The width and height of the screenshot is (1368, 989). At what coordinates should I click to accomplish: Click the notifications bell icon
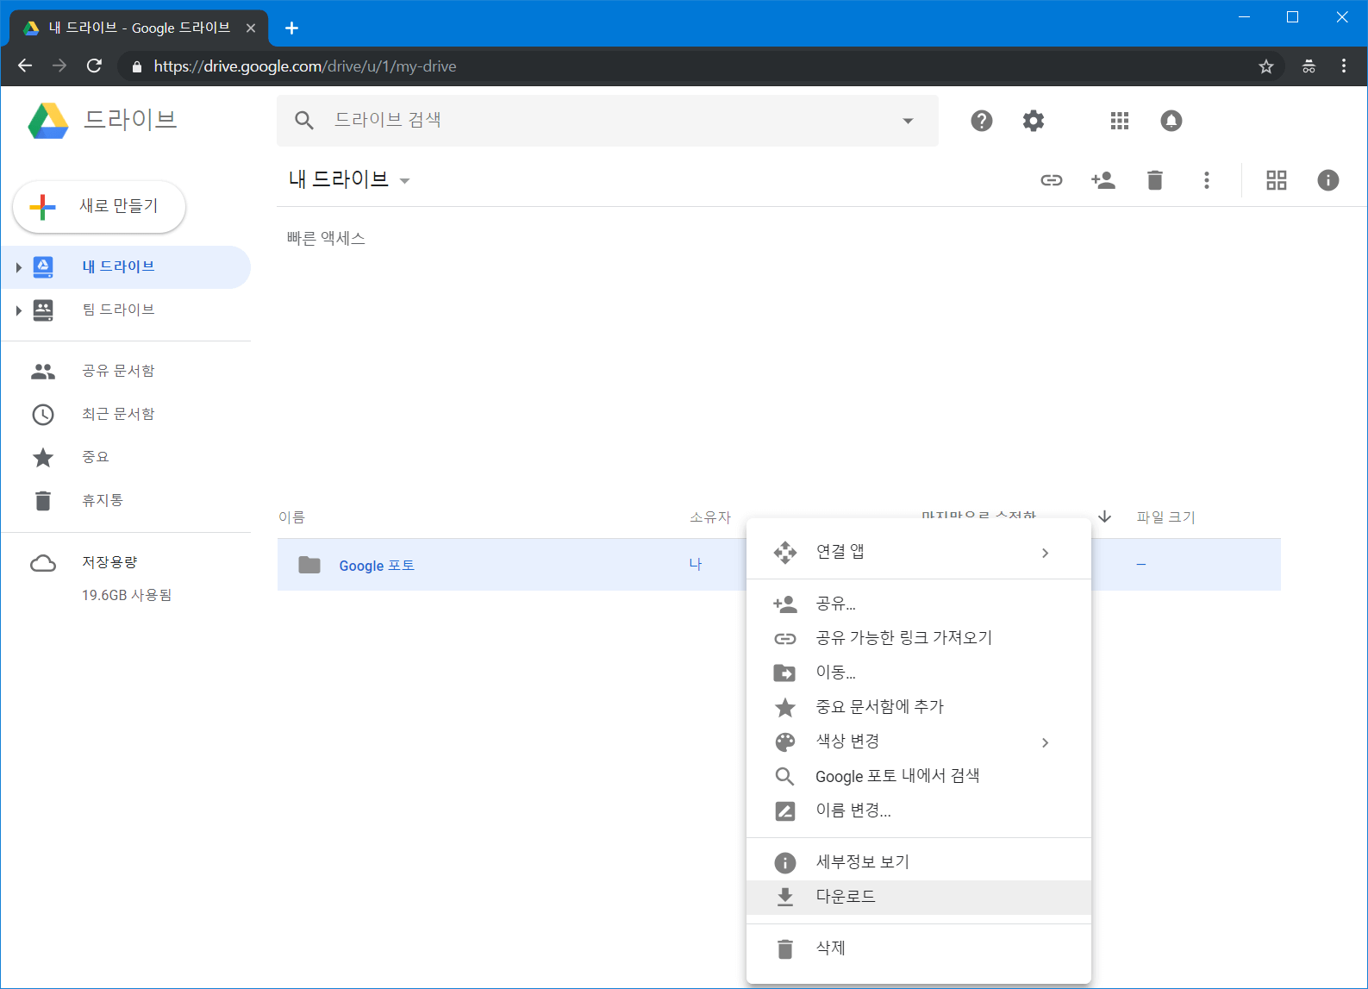pyautogui.click(x=1171, y=121)
